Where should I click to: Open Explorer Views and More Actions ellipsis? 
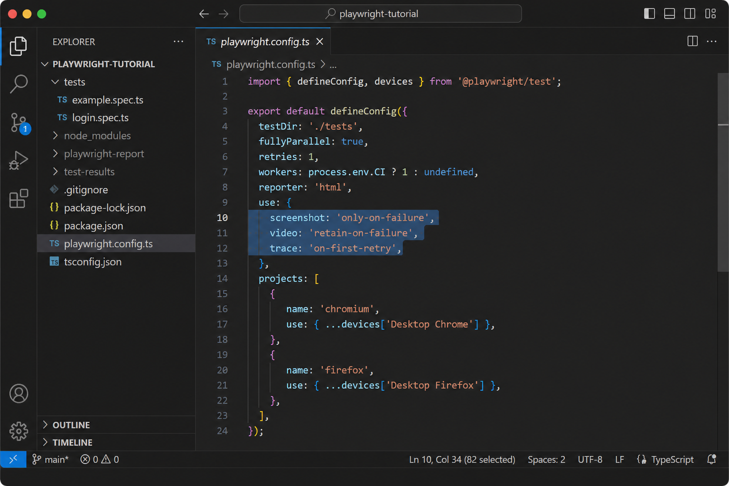pyautogui.click(x=178, y=41)
